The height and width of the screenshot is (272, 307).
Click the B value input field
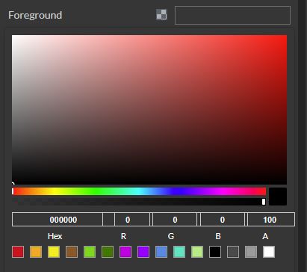click(x=223, y=220)
